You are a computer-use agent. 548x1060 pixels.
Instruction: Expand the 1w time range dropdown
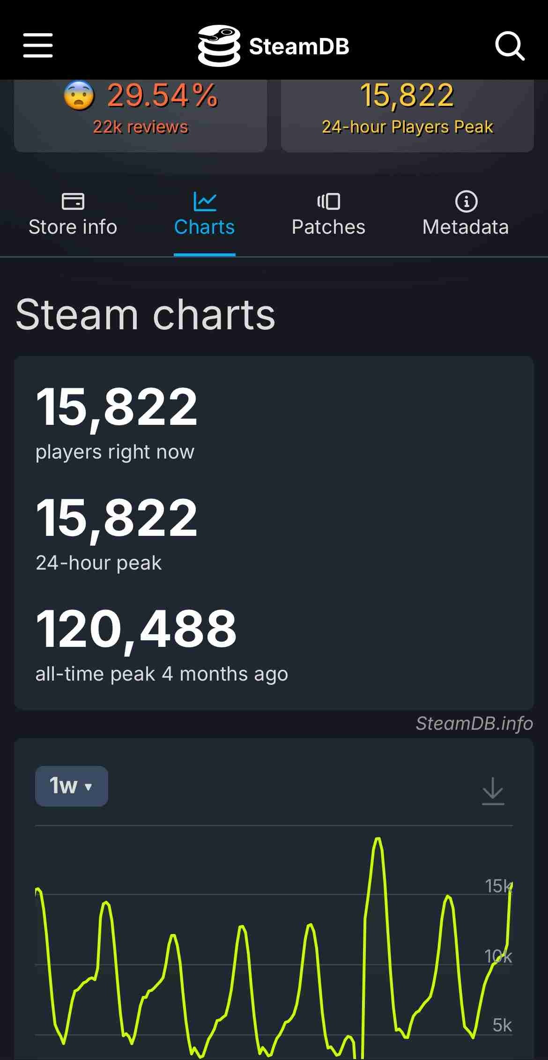point(71,786)
